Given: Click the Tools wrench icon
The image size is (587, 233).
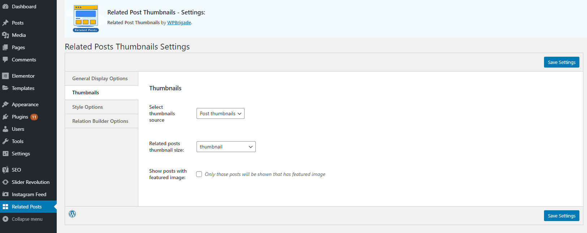Looking at the screenshot, I should [x=5, y=141].
